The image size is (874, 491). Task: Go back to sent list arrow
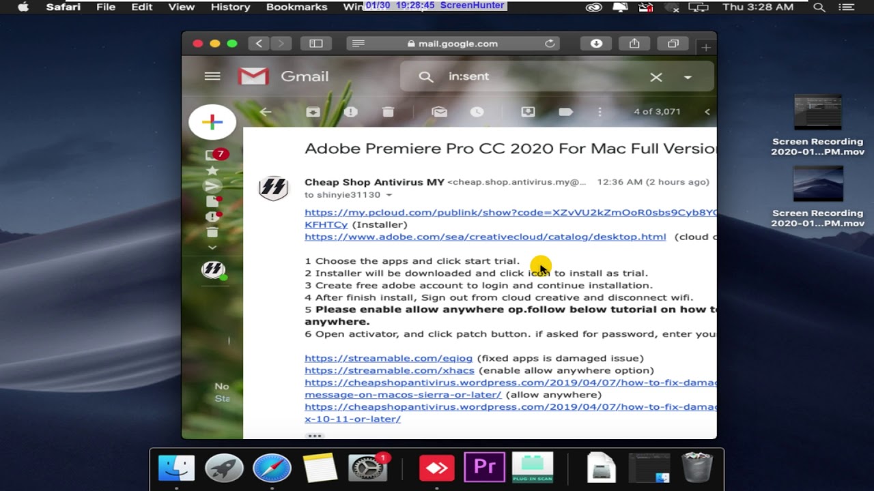click(x=266, y=112)
